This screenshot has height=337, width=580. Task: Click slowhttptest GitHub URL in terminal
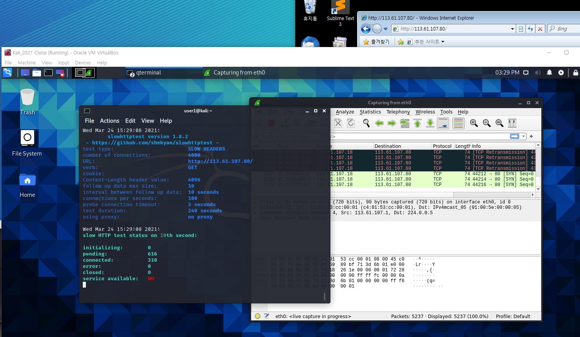tap(152, 143)
